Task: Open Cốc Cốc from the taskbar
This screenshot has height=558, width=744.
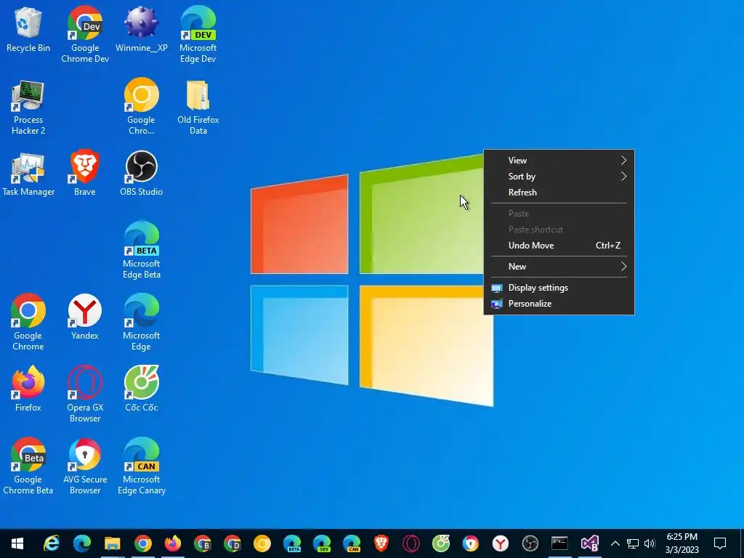Action: [x=441, y=543]
